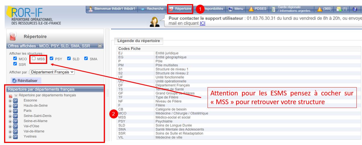Open the messages icon showing (1)
The height and width of the screenshot is (145, 362).
coord(339,9)
